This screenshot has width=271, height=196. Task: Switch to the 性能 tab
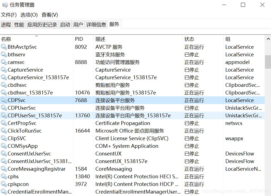point(19,24)
